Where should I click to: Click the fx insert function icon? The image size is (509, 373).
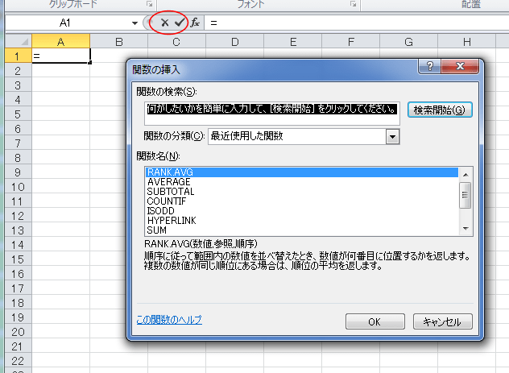pos(195,23)
